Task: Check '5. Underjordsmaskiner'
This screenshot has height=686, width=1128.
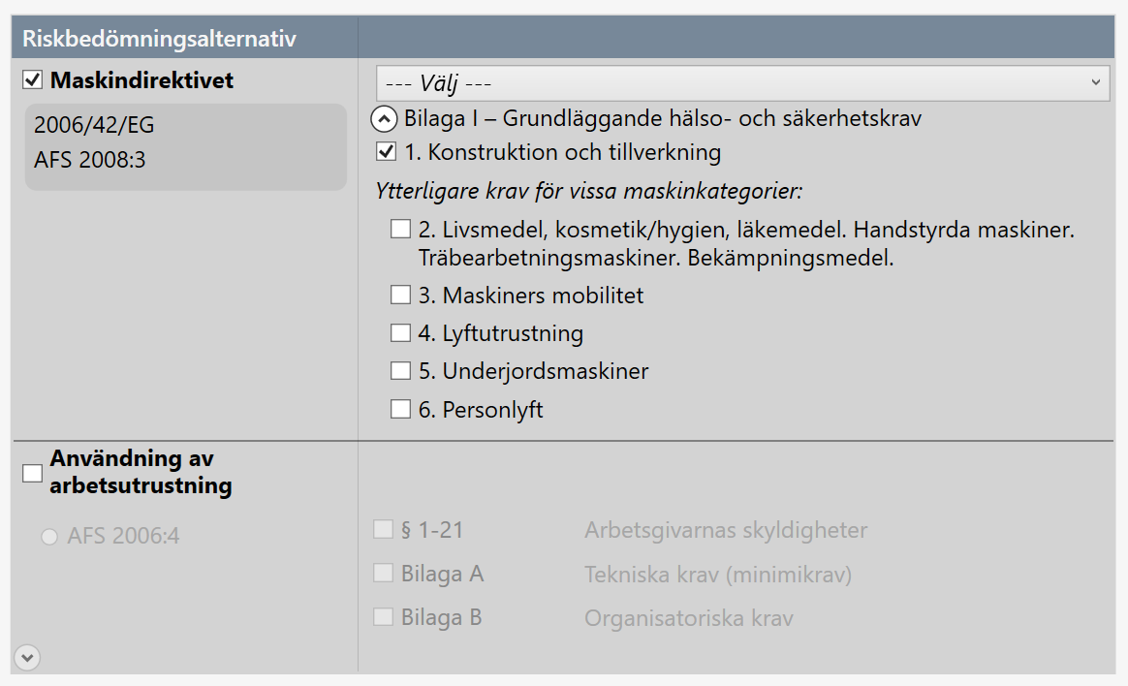Action: (400, 370)
